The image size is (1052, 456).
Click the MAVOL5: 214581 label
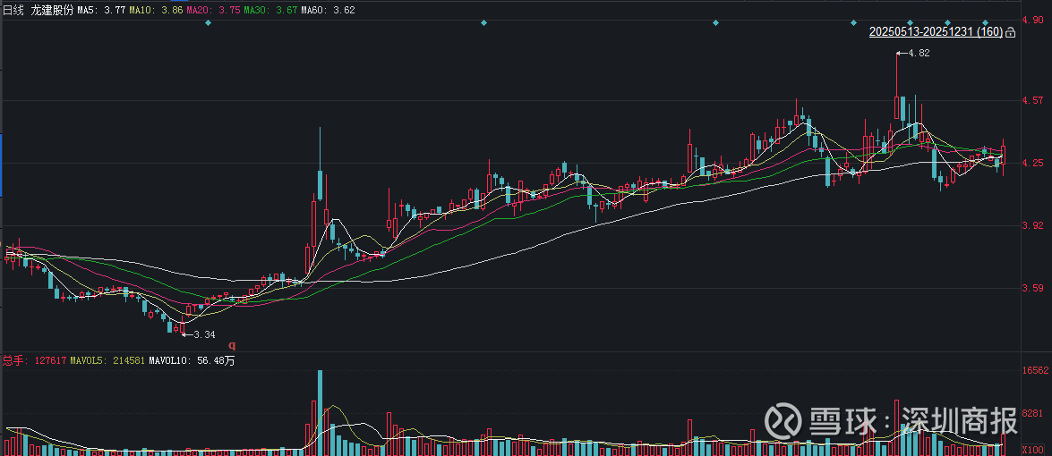coord(108,360)
